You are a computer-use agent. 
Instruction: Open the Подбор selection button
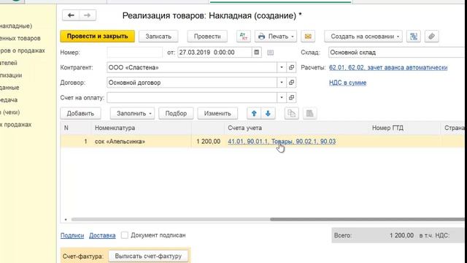tap(176, 113)
